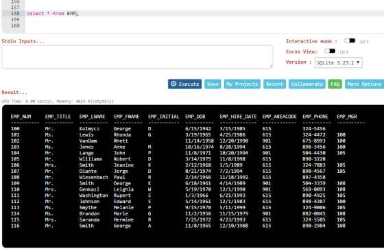384x249 pixels.
Task: Click first name Hermine
Action: [x=123, y=220]
